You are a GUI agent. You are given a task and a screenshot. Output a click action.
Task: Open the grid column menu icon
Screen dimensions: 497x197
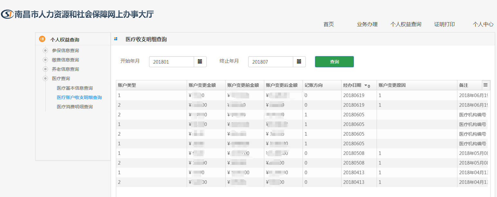pos(485,85)
